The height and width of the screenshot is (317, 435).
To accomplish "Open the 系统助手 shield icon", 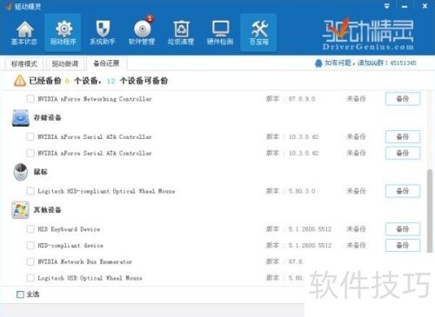I will pyautogui.click(x=103, y=33).
